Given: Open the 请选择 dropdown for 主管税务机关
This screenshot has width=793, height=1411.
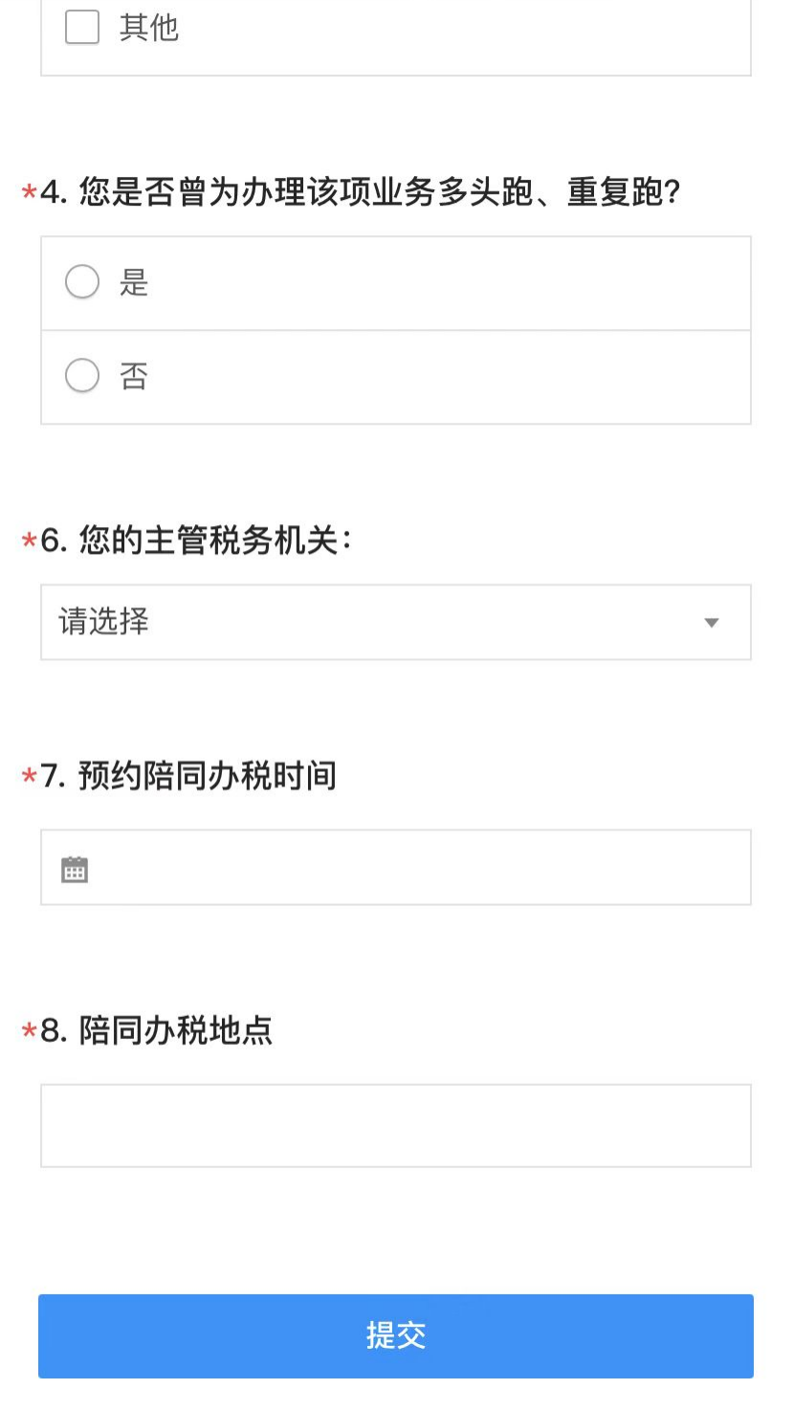Looking at the screenshot, I should point(396,622).
